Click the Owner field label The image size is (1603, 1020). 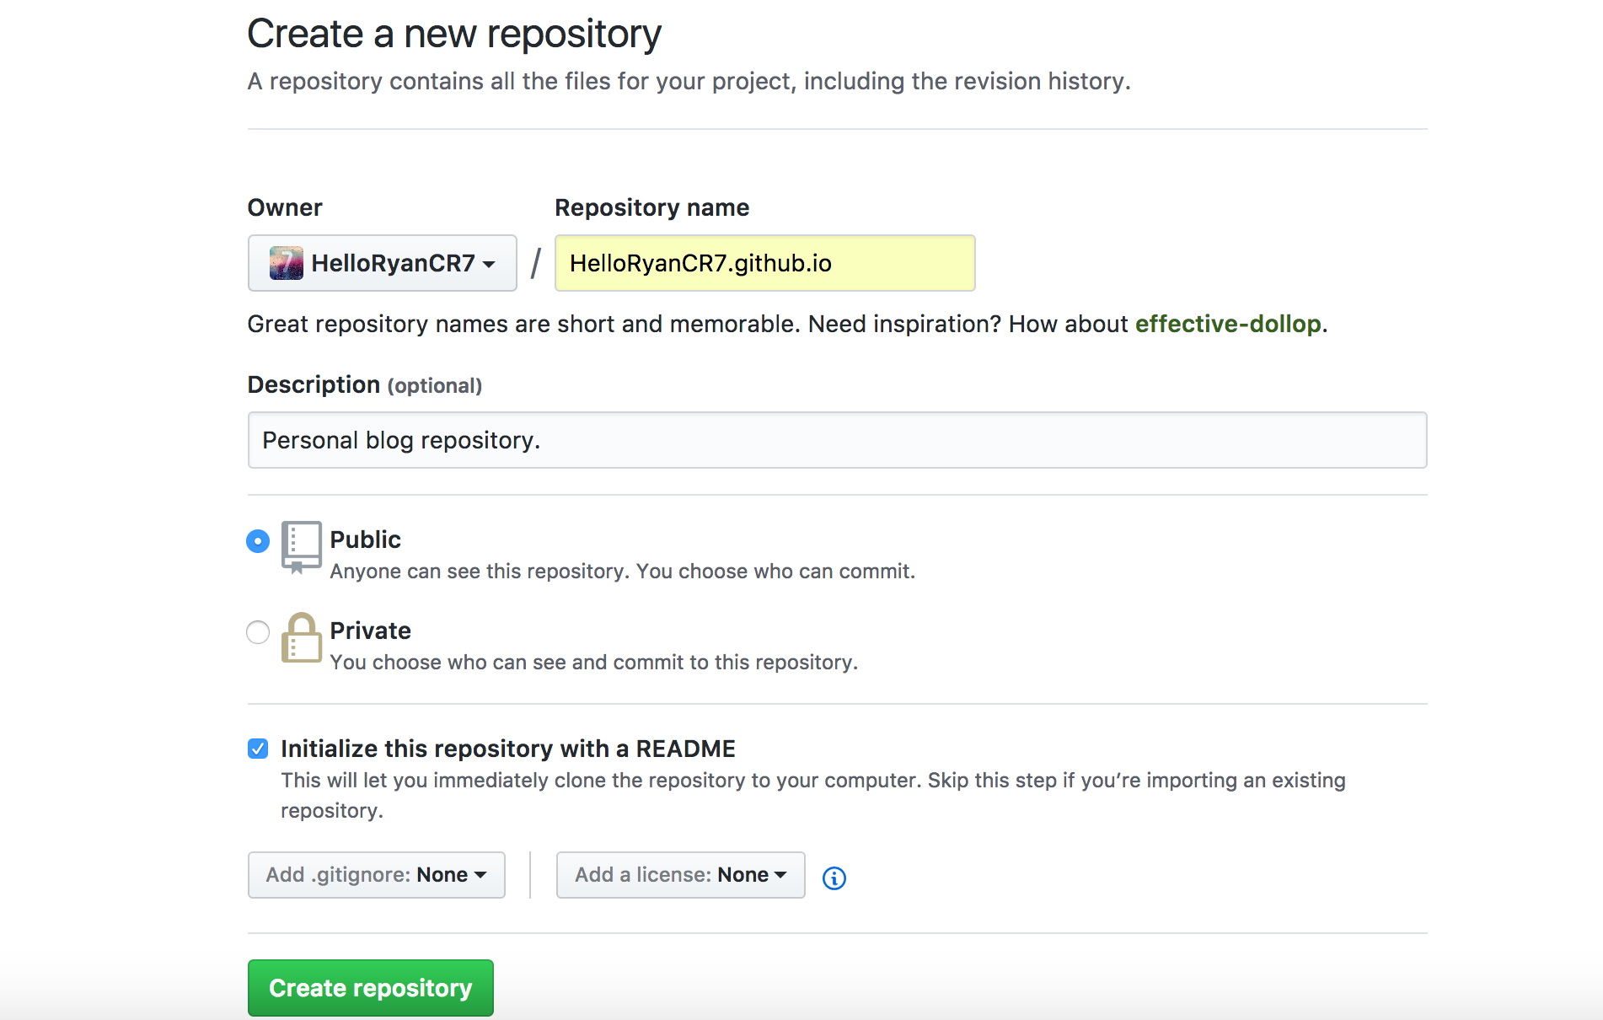coord(285,207)
